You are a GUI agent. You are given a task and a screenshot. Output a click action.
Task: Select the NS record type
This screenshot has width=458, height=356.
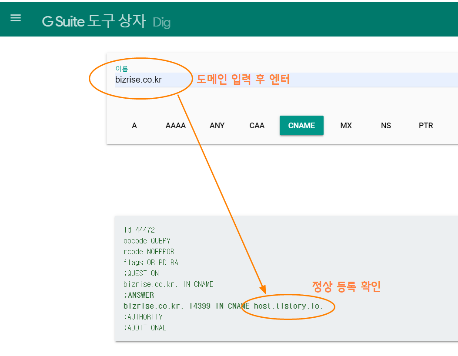[x=386, y=126]
